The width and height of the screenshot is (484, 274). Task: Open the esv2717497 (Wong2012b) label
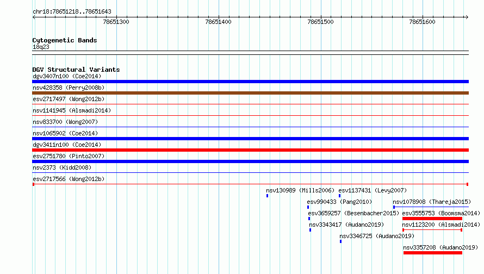[x=69, y=99]
